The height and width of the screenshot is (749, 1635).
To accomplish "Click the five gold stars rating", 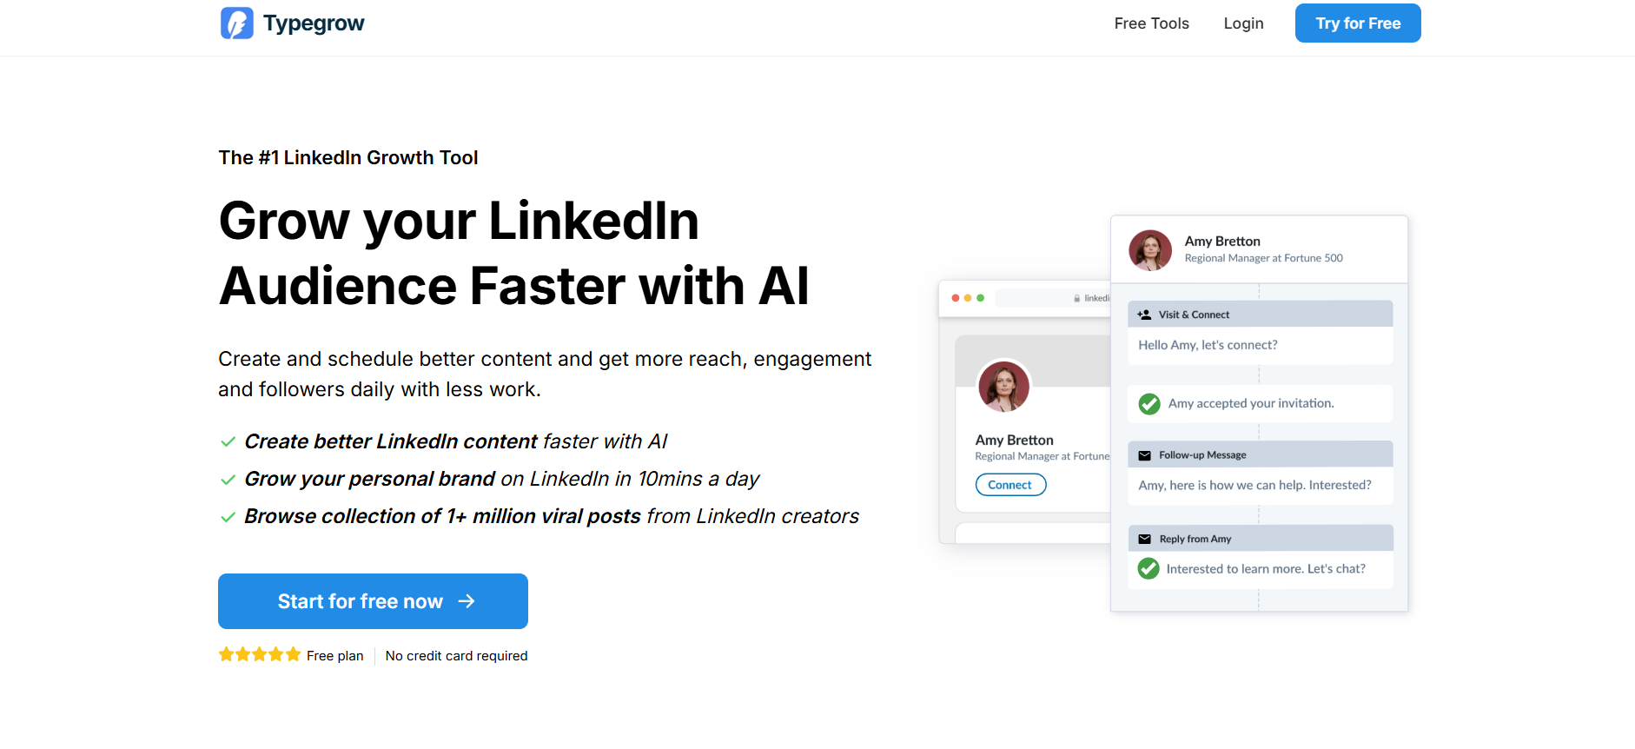I will point(259,655).
